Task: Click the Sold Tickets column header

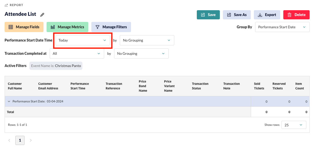Action: (x=259, y=86)
